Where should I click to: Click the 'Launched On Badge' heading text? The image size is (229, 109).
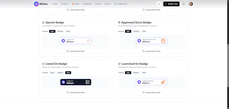pos(135,64)
